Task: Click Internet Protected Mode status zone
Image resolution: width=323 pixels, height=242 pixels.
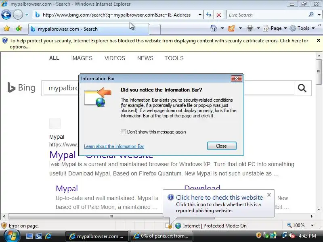Action: pyautogui.click(x=211, y=226)
